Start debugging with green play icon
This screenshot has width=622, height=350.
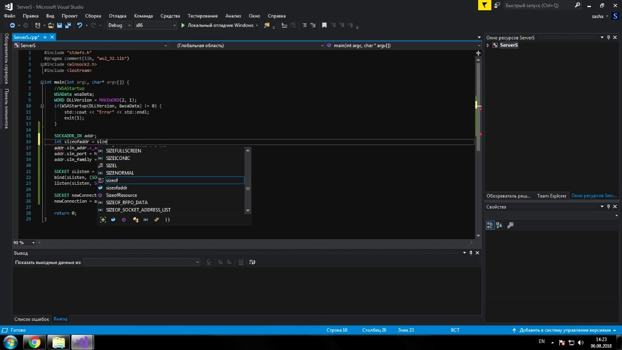coord(183,25)
